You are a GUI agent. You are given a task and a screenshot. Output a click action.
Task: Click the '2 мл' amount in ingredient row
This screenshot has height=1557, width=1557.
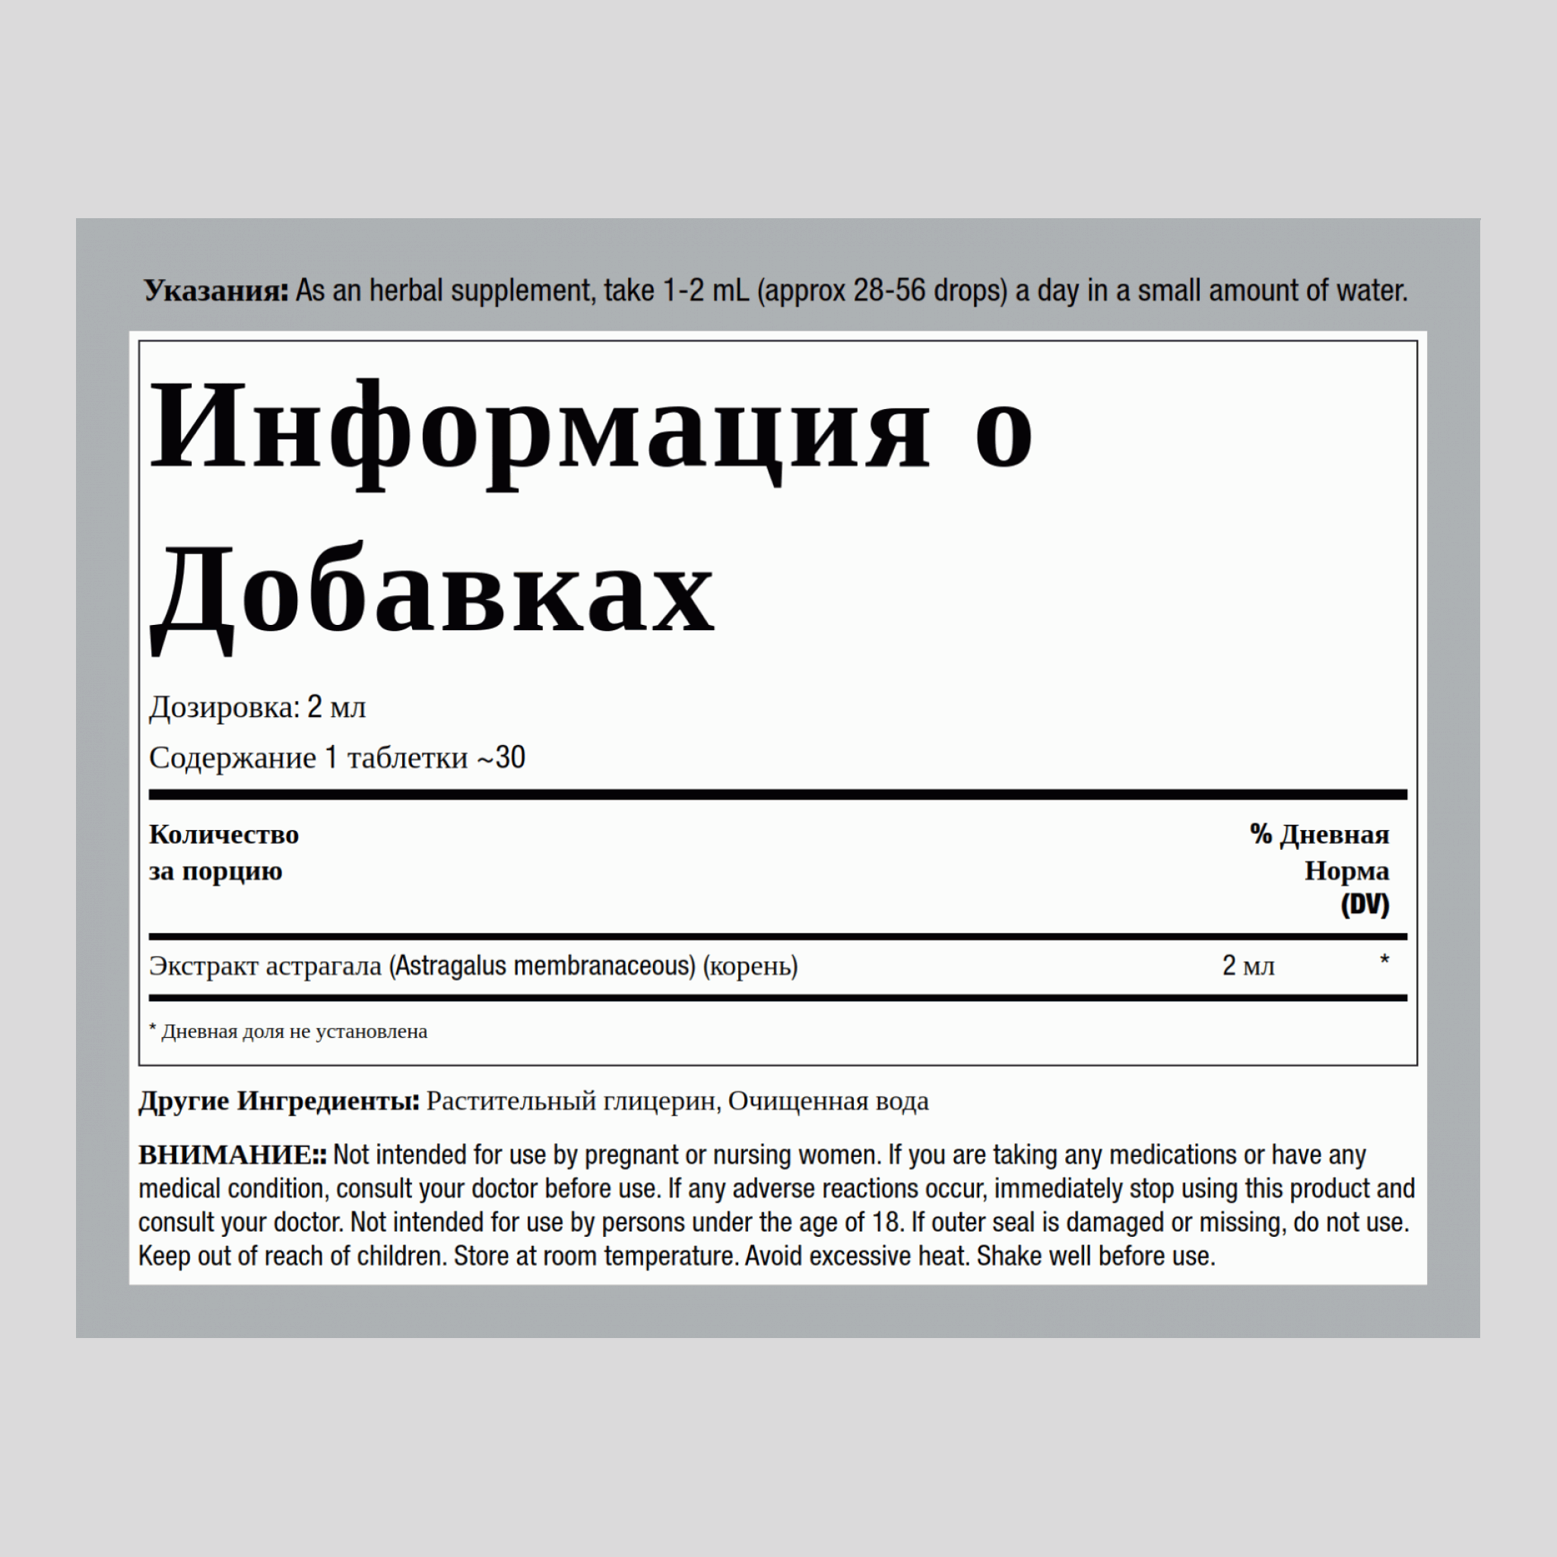[1248, 966]
